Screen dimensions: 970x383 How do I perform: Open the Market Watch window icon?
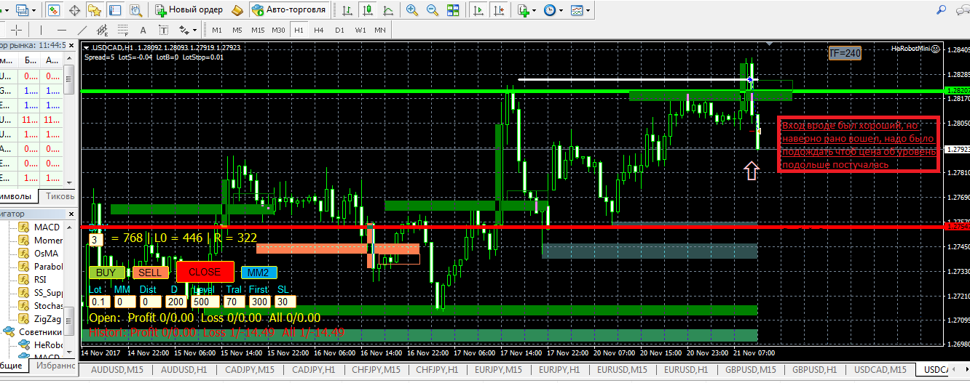point(53,10)
